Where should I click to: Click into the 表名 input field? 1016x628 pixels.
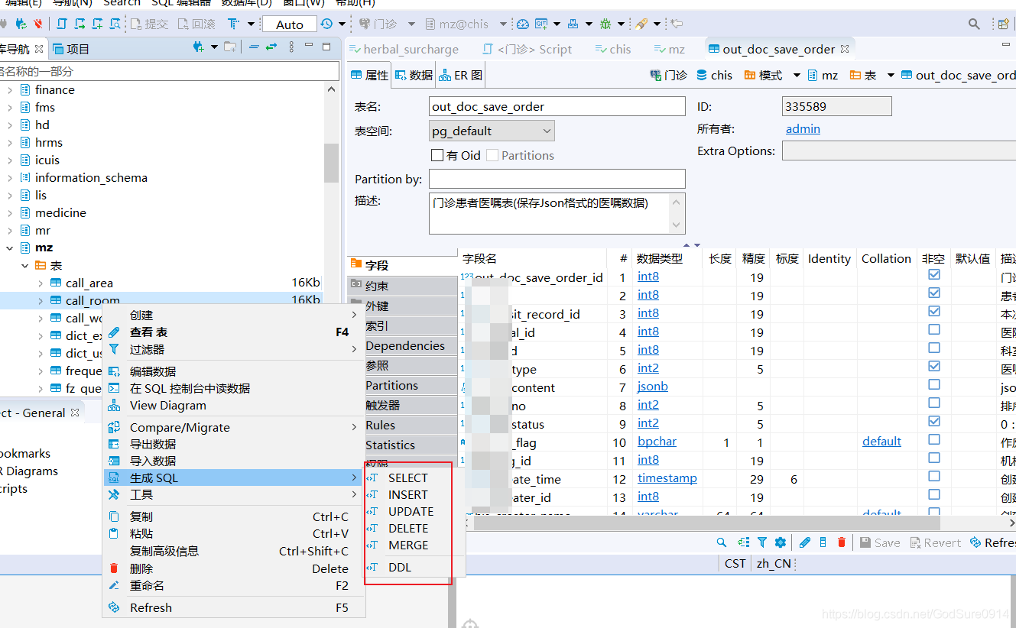(x=557, y=106)
